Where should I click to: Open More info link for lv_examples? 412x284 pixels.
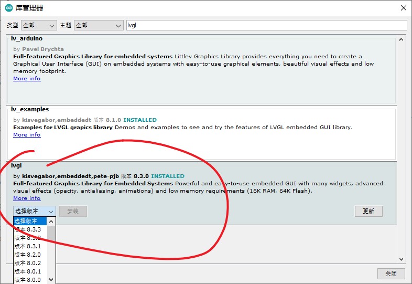27,134
